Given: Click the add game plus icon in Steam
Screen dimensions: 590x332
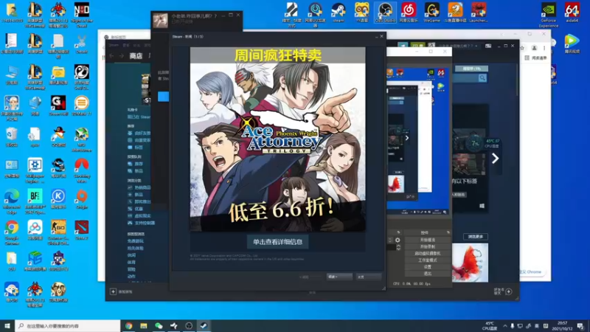Looking at the screenshot, I should 113,291.
